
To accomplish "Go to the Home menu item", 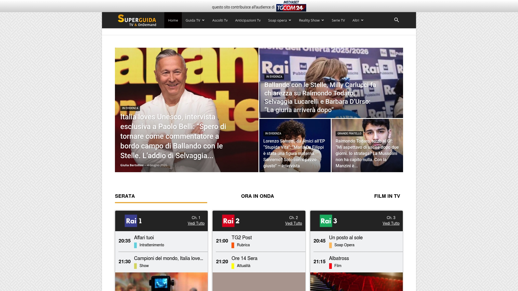I will [173, 20].
